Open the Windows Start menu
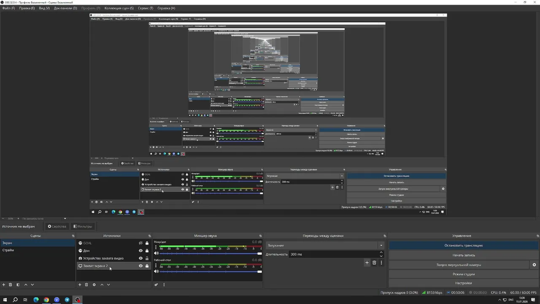This screenshot has height=304, width=540. click(x=5, y=300)
